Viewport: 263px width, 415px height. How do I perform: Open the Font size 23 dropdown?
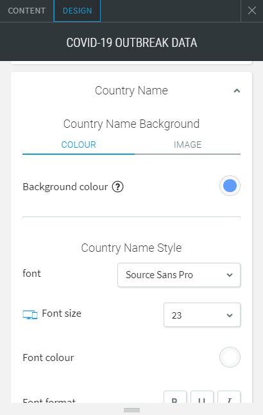pos(202,315)
